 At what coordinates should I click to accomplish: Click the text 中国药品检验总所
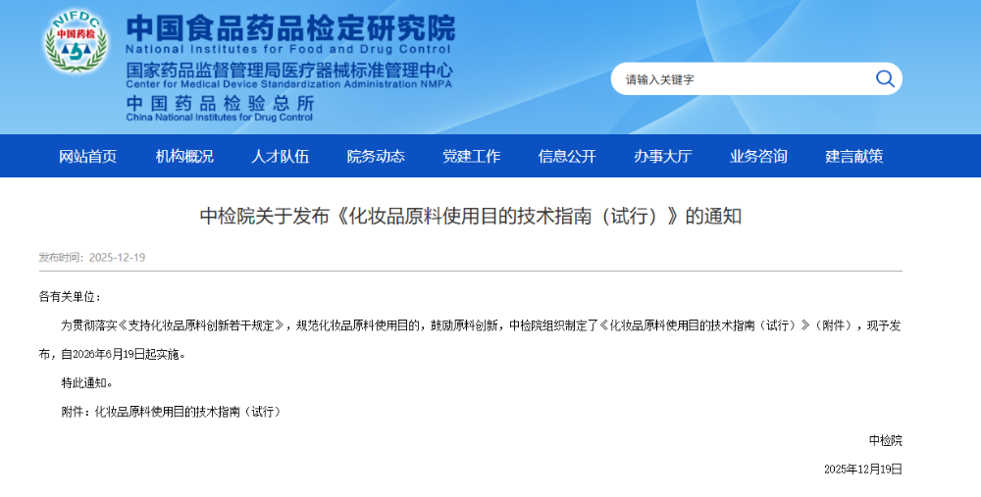tap(220, 103)
